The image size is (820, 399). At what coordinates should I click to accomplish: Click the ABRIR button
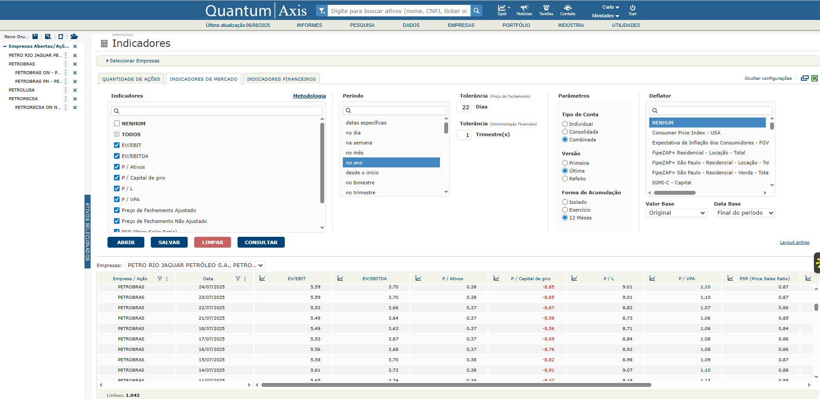126,242
